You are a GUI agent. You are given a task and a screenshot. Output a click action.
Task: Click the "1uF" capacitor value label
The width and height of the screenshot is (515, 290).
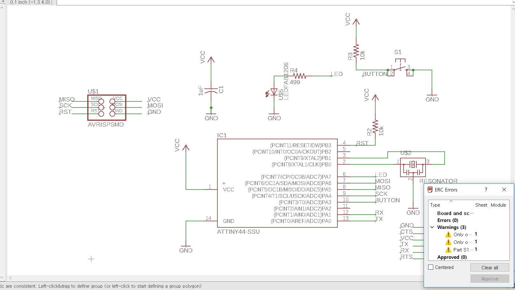tap(201, 90)
